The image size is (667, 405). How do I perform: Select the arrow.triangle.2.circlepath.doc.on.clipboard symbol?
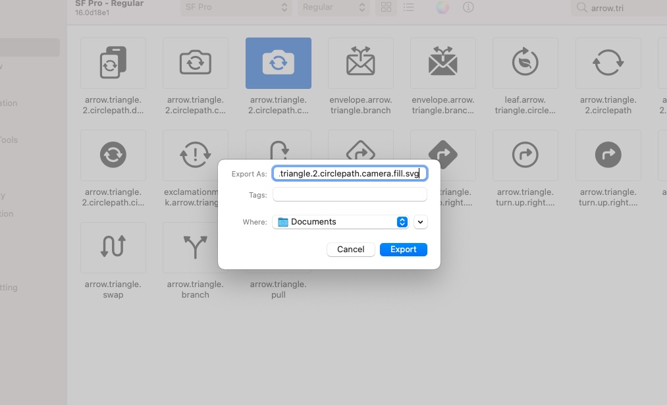click(113, 63)
